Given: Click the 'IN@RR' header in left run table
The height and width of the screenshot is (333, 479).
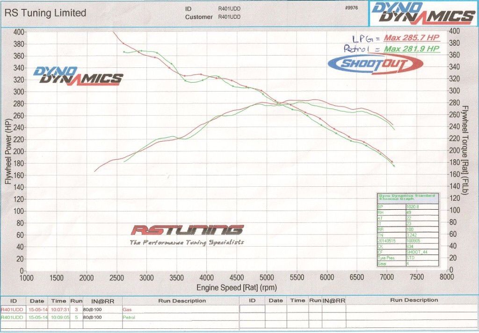Looking at the screenshot, I should click(102, 301).
